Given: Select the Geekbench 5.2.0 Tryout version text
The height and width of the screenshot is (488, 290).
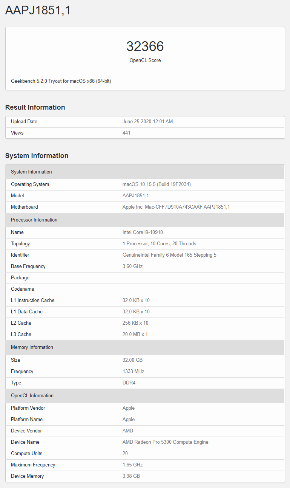Looking at the screenshot, I should coord(61,81).
